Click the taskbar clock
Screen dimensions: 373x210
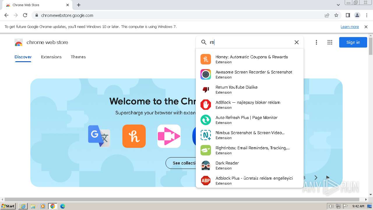tap(358, 206)
